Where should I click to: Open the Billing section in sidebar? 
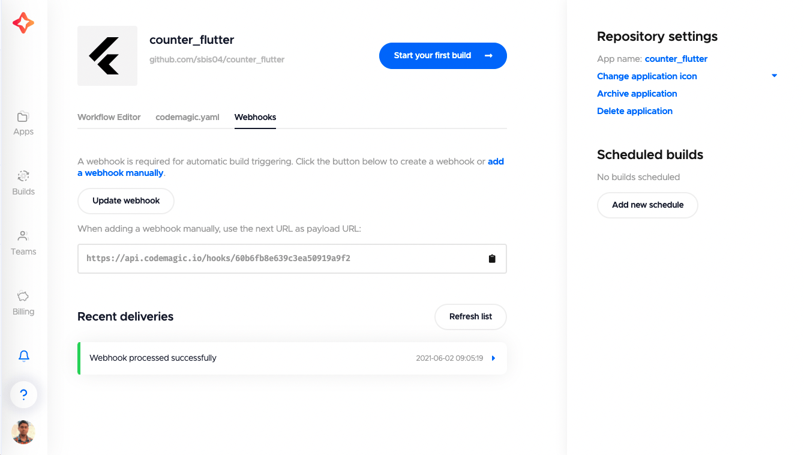23,304
